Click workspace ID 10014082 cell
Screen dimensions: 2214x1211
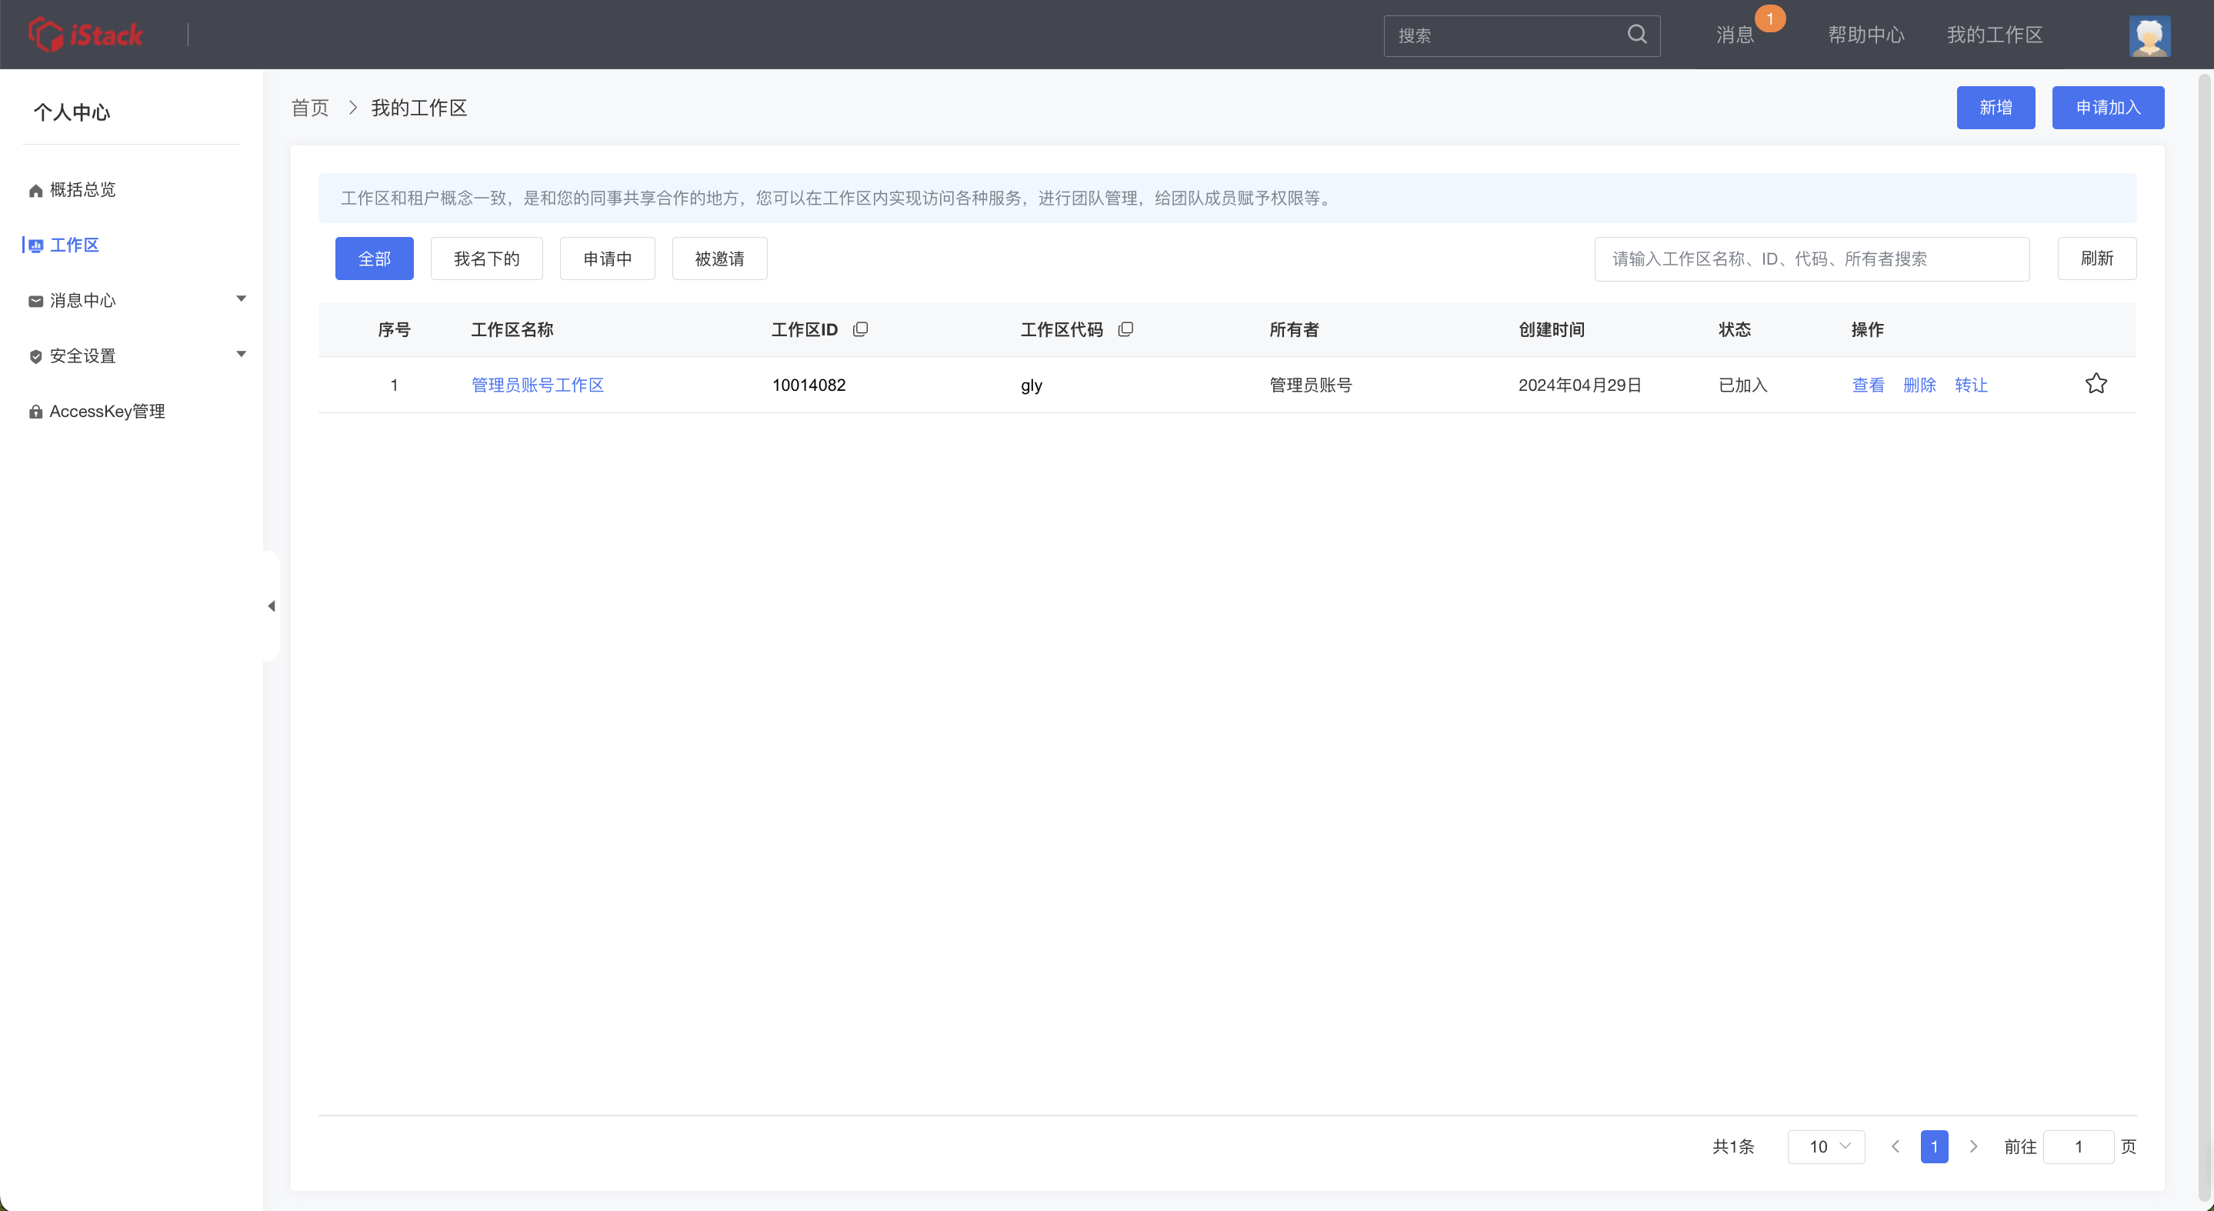click(x=809, y=384)
